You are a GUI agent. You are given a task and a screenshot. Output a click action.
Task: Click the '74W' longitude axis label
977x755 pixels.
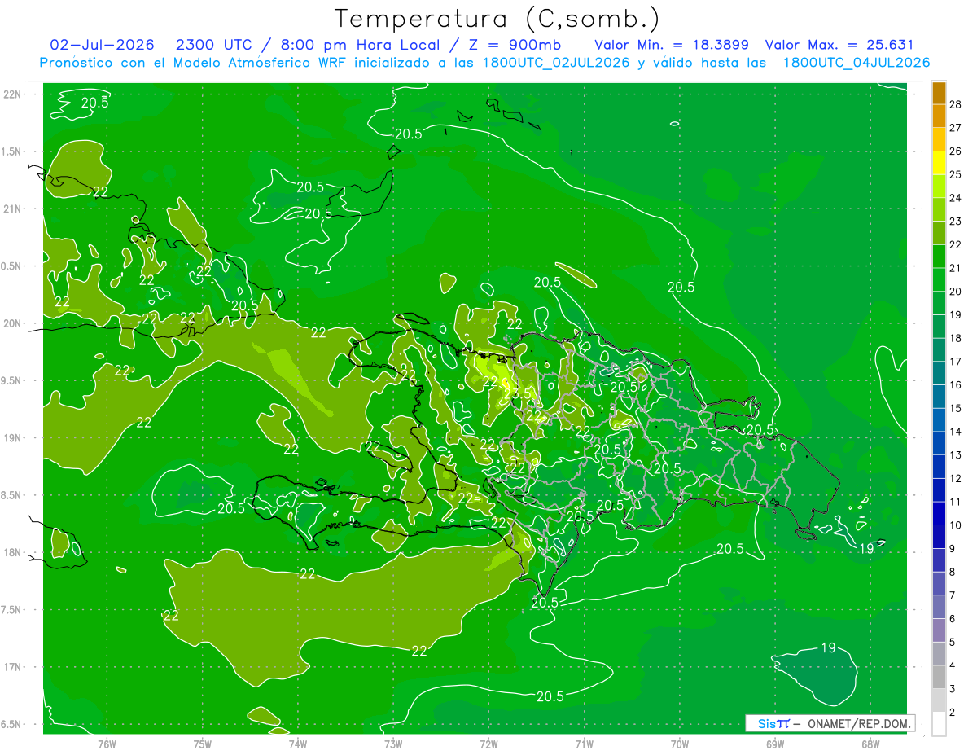click(x=297, y=744)
